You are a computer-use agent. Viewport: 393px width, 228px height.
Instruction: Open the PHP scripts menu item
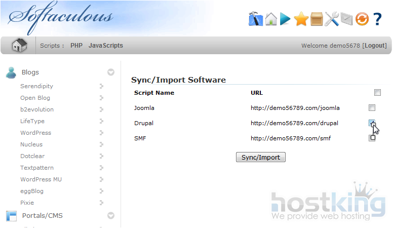[76, 46]
